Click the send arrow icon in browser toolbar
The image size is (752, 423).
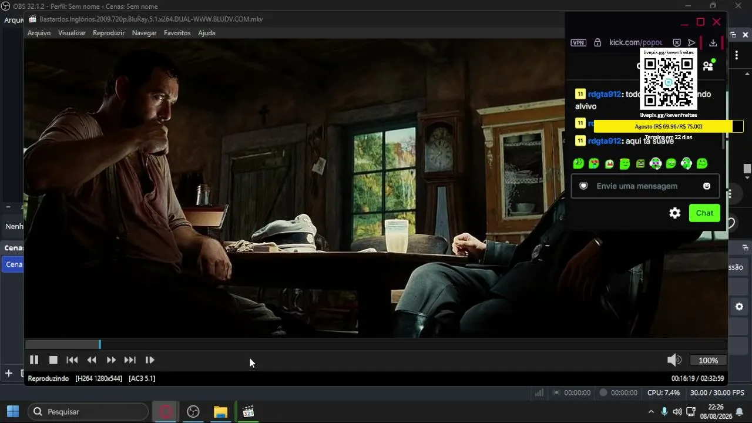point(691,42)
